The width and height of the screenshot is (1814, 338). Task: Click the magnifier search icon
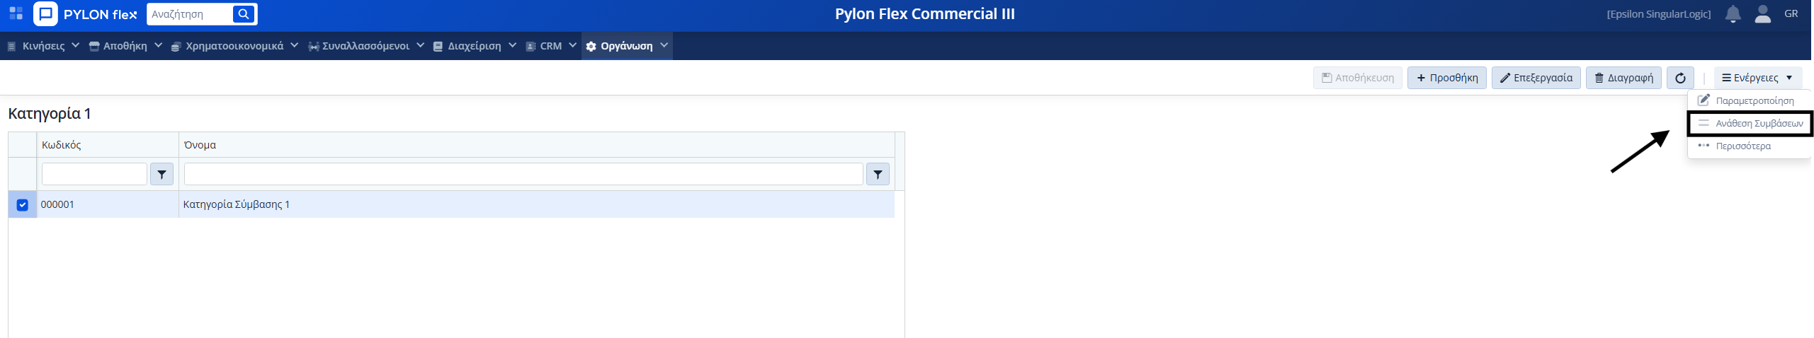(x=243, y=14)
